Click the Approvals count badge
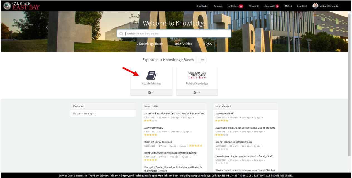The width and height of the screenshot is (352, 178). click(x=277, y=6)
